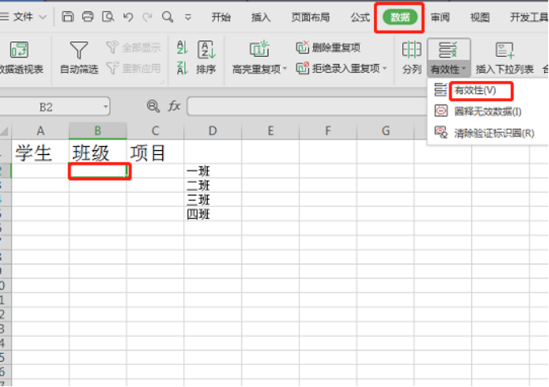Switch to the 视图 tab
Screen dimensions: 549x387
tap(480, 17)
